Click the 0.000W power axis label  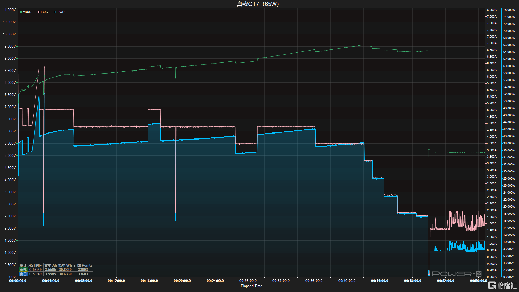[x=508, y=277]
